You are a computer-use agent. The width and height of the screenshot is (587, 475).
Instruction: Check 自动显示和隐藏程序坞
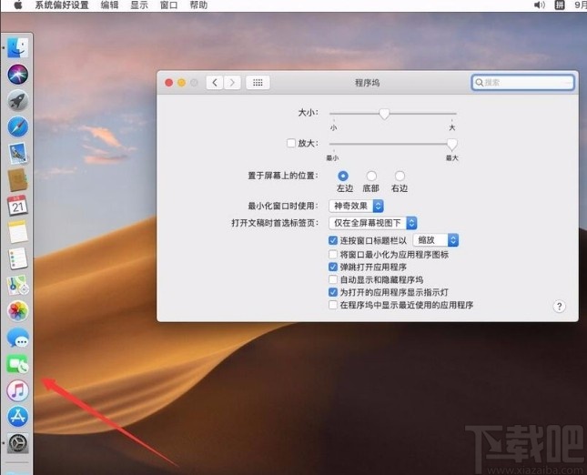point(333,279)
